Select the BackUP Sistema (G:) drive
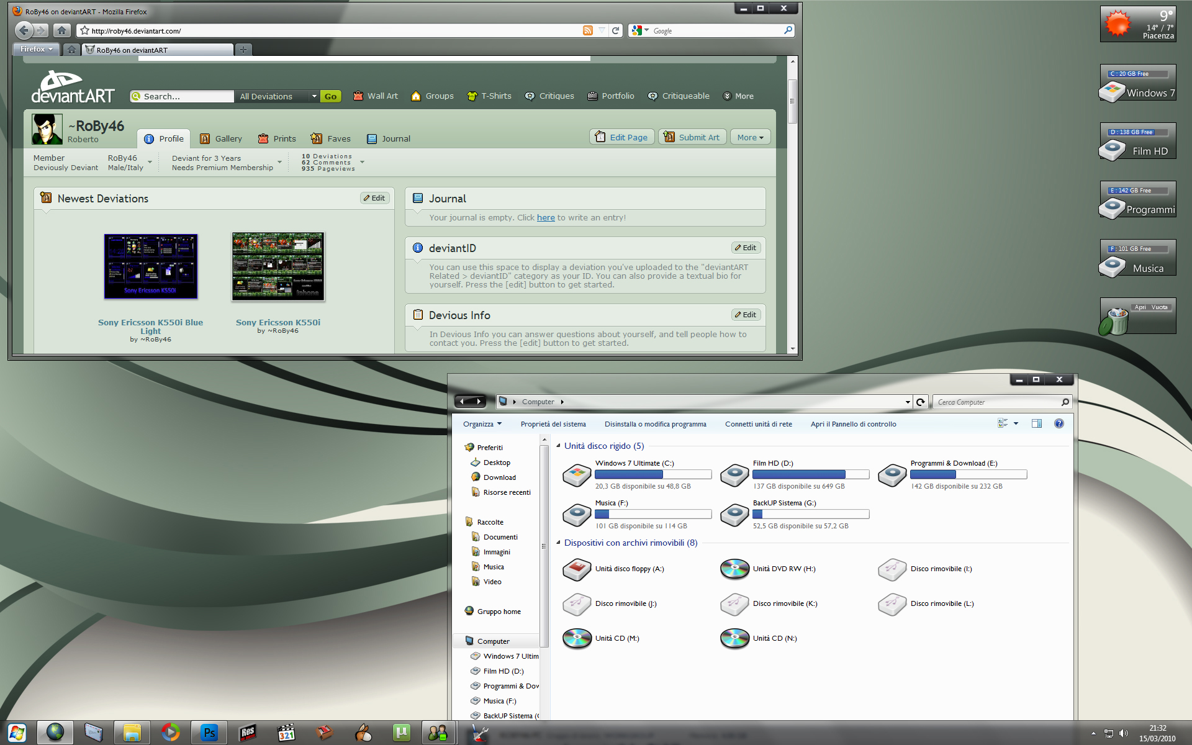1192x745 pixels. (x=795, y=515)
